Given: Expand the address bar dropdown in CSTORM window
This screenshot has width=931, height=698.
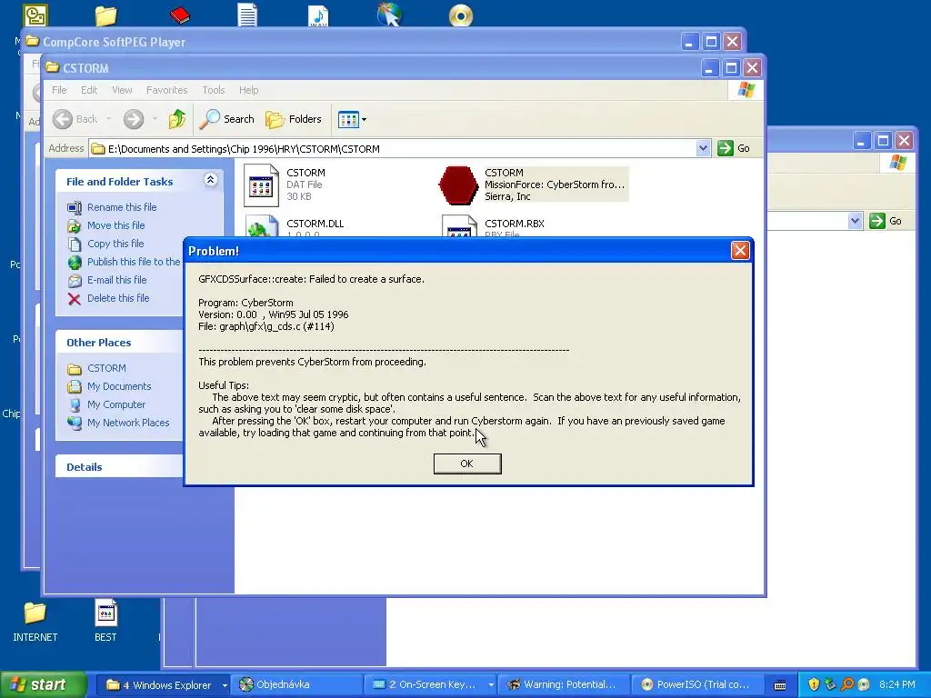Looking at the screenshot, I should (x=703, y=148).
